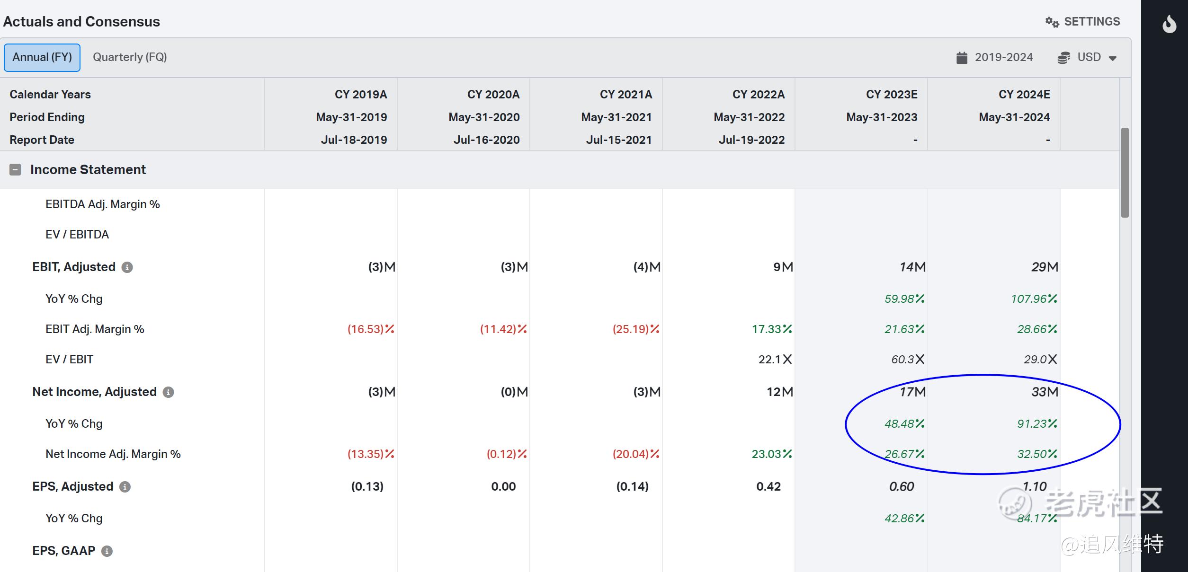Click the 14M EBIT Adjusted estimate
The height and width of the screenshot is (572, 1188).
tap(912, 267)
